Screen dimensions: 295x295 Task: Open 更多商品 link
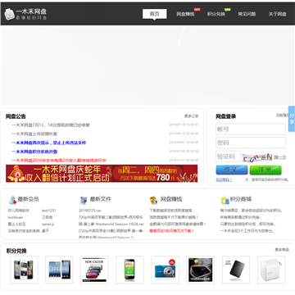click(x=282, y=250)
